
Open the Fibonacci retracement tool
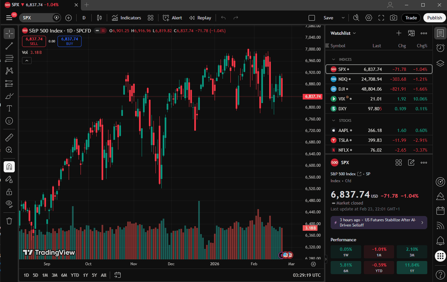click(9, 58)
